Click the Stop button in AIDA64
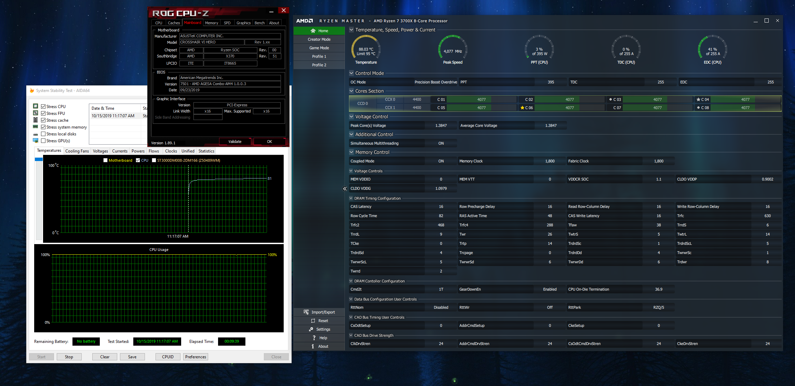Image resolution: width=795 pixels, height=386 pixels. click(x=69, y=357)
